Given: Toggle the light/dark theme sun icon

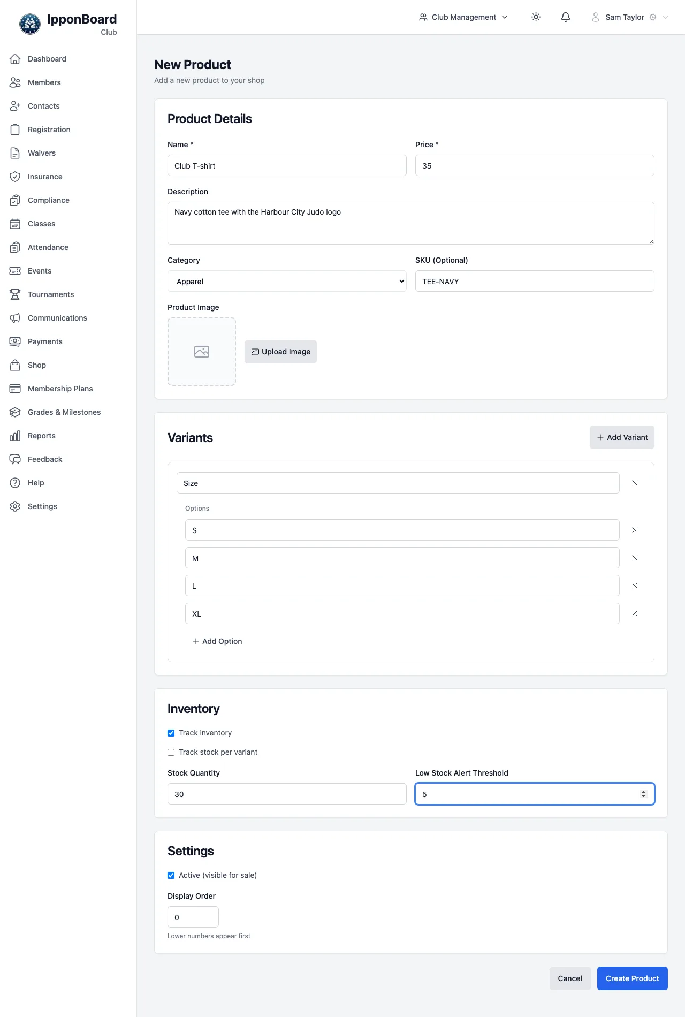Looking at the screenshot, I should [536, 17].
